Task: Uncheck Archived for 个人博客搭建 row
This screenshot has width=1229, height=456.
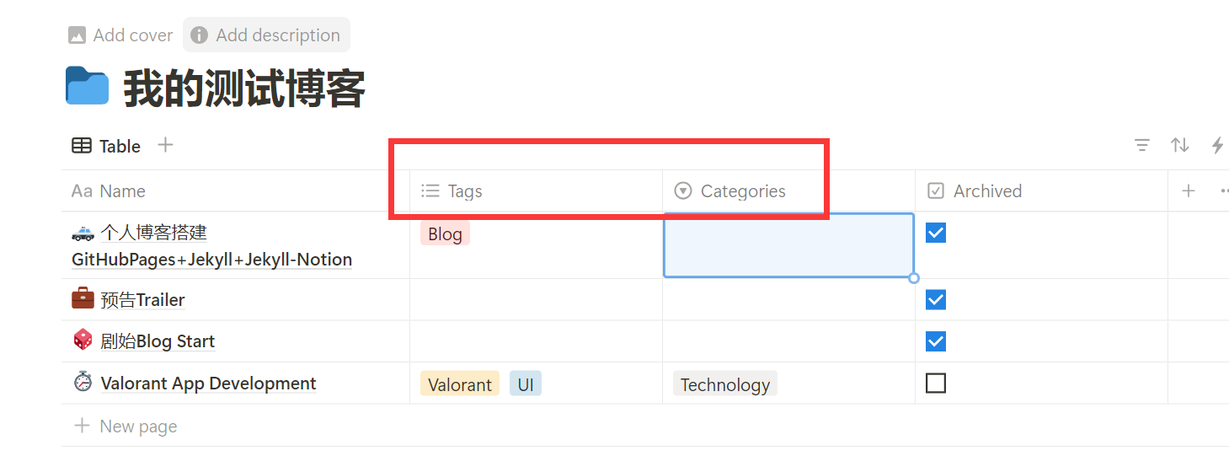Action: point(936,232)
